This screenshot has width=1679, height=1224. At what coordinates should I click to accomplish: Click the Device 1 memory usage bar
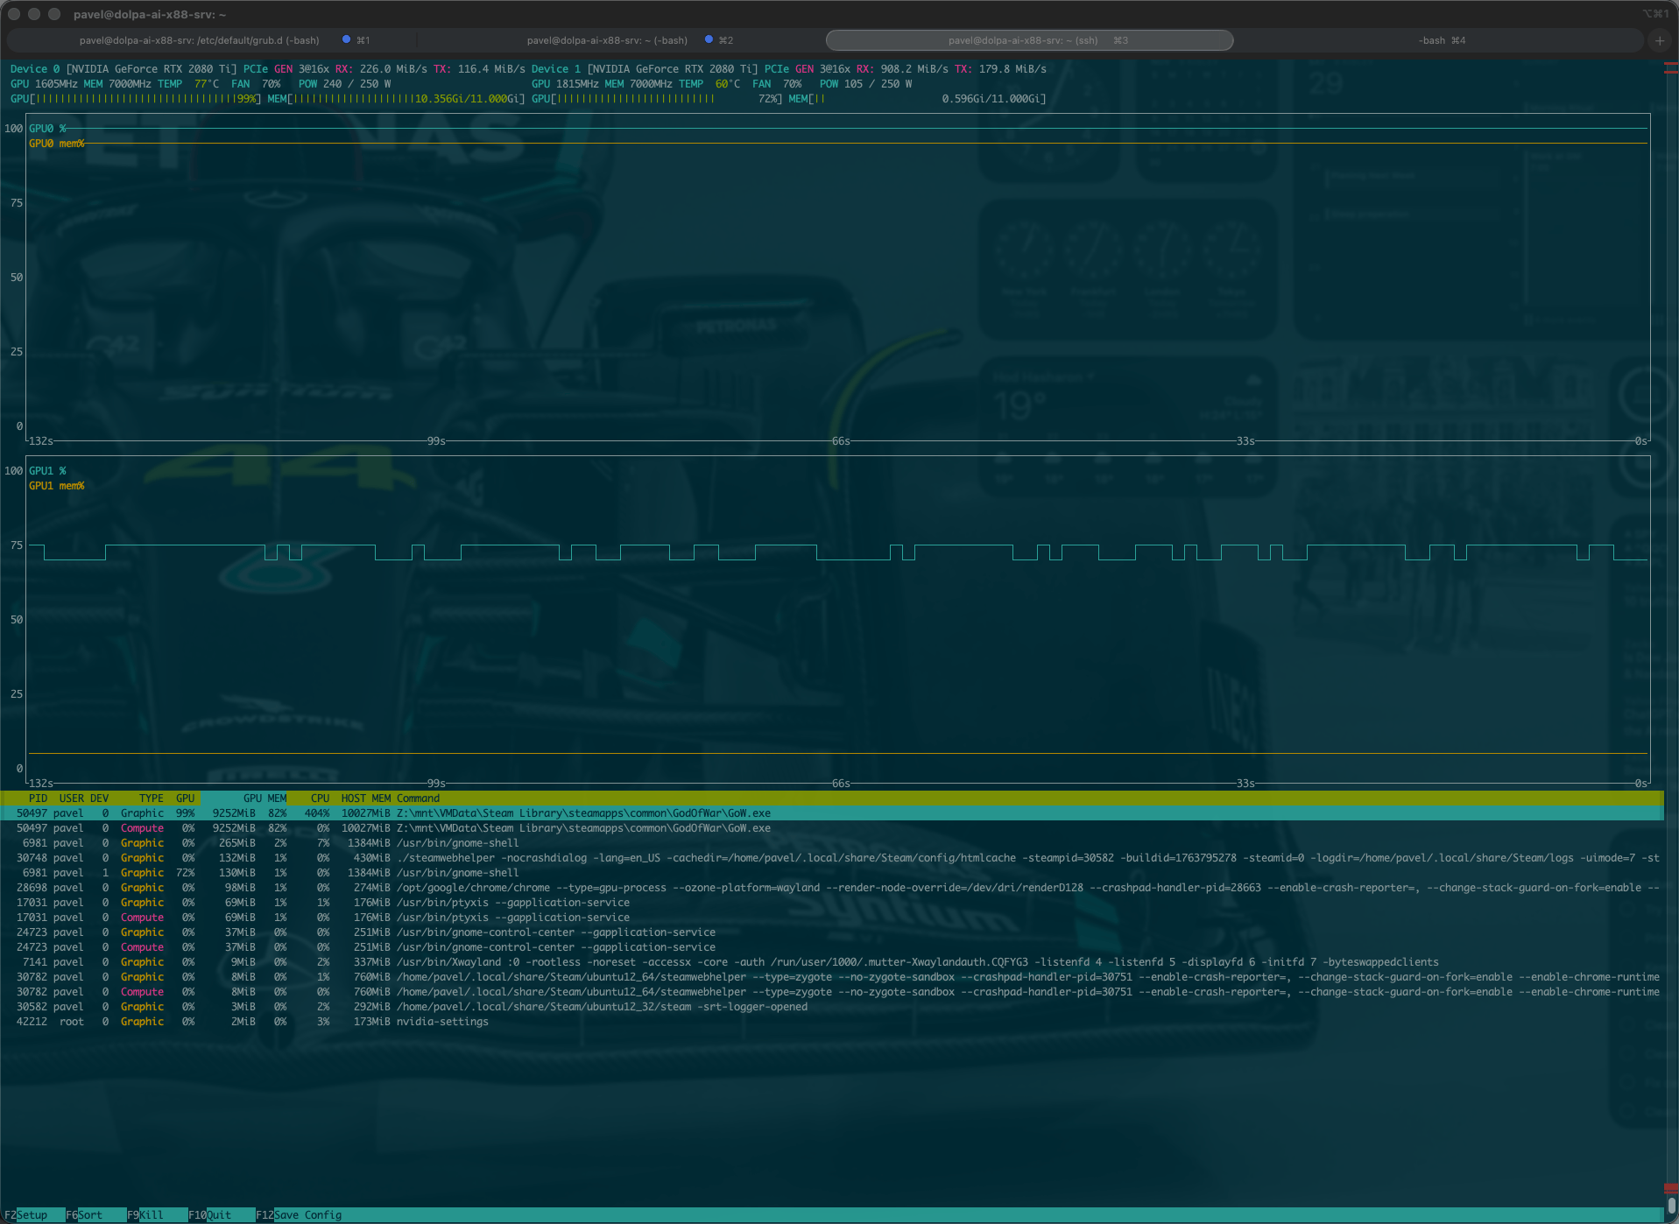[x=928, y=99]
